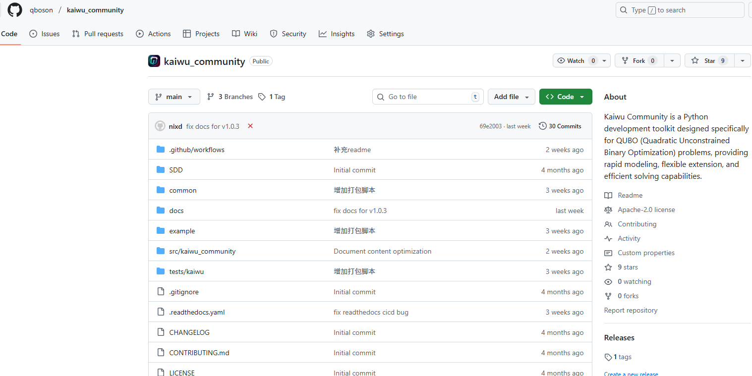Click the kaiwu_community repository avatar icon
The width and height of the screenshot is (752, 376).
coord(154,61)
